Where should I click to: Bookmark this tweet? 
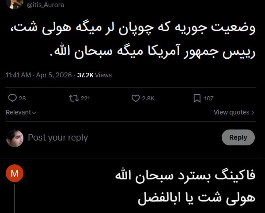(x=197, y=98)
